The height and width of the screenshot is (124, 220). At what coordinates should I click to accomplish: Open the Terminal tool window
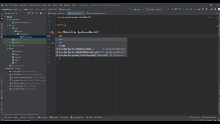pyautogui.click(x=54, y=117)
